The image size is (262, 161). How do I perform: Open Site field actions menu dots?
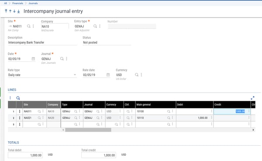pos(33,26)
